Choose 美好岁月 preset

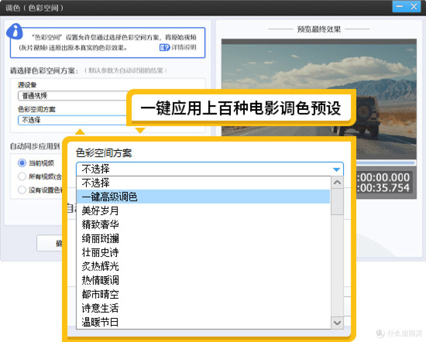point(203,211)
